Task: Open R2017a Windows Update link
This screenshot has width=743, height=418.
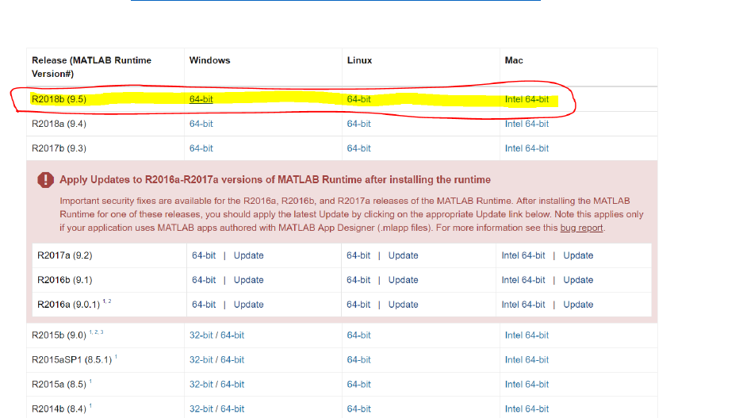Action: pyautogui.click(x=248, y=255)
